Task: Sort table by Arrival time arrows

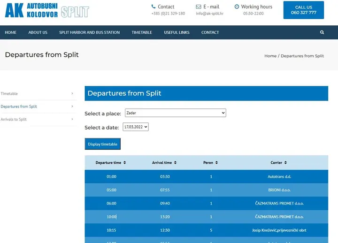Action: [175, 163]
